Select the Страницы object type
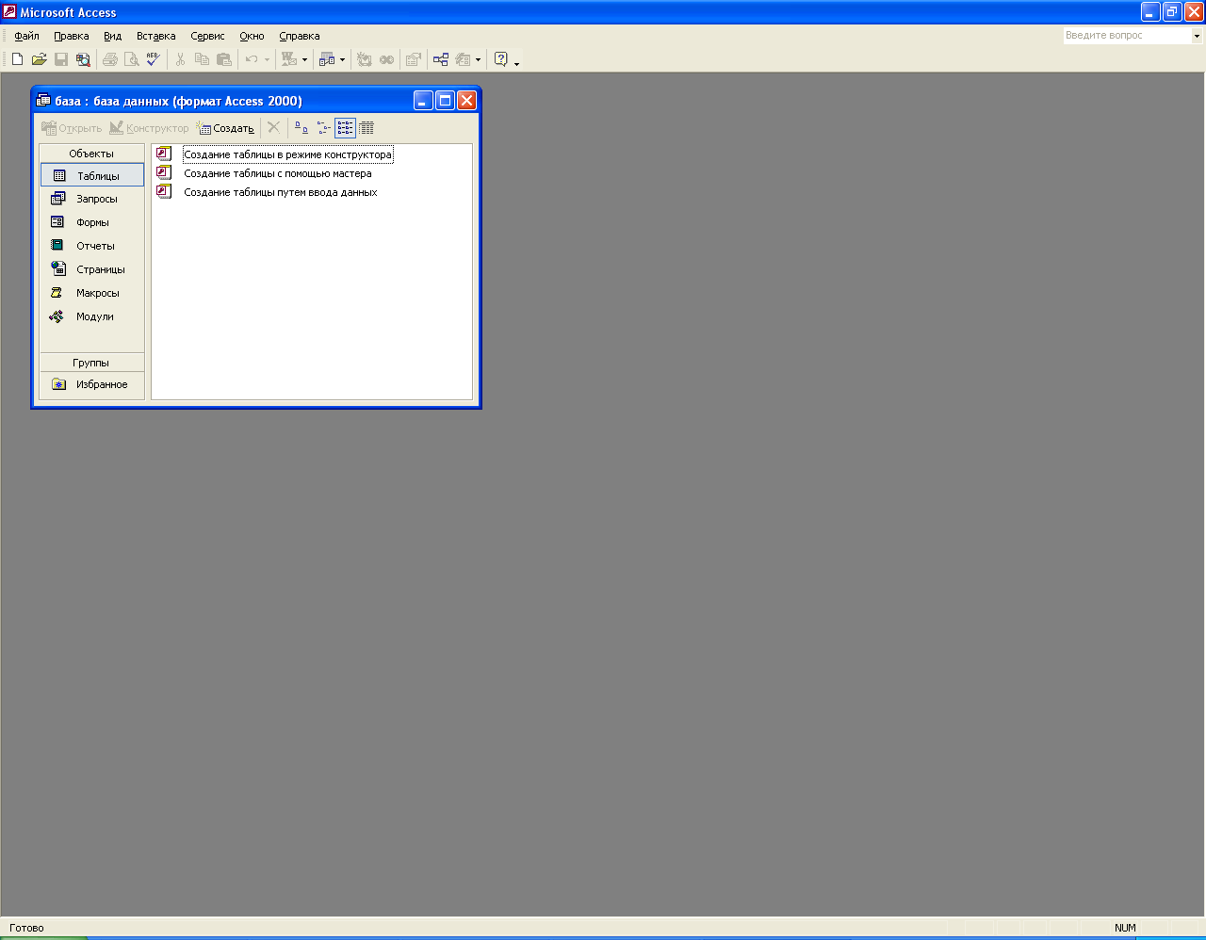 92,269
